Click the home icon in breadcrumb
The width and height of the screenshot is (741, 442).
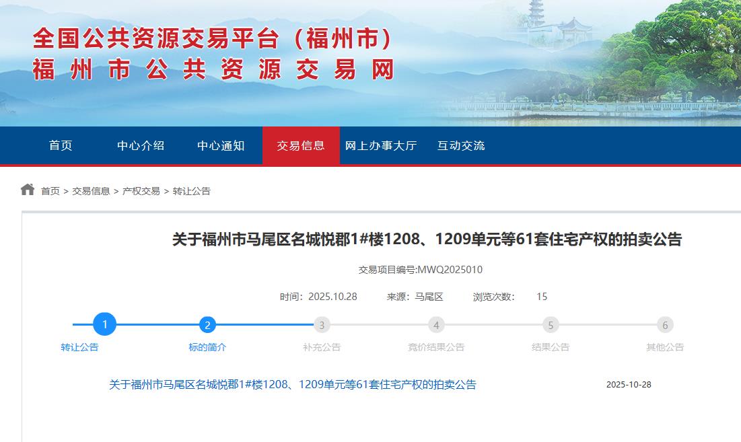pyautogui.click(x=27, y=190)
